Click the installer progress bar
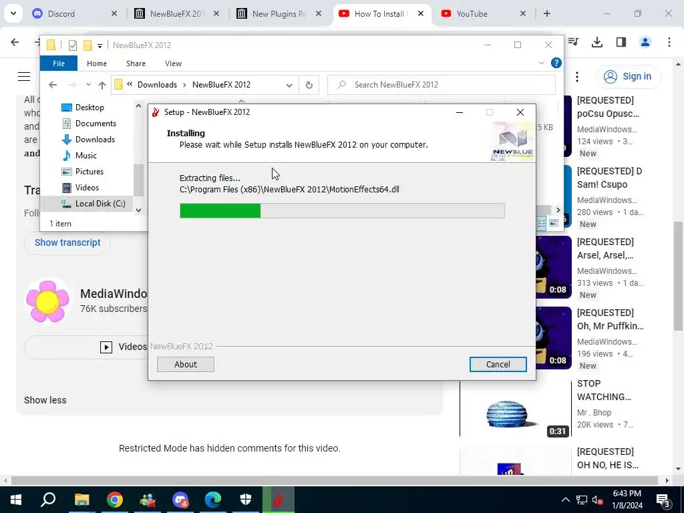The width and height of the screenshot is (684, 513). [x=342, y=210]
